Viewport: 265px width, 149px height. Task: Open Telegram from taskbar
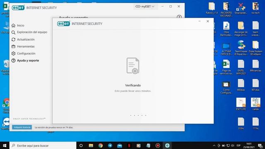tap(110, 145)
